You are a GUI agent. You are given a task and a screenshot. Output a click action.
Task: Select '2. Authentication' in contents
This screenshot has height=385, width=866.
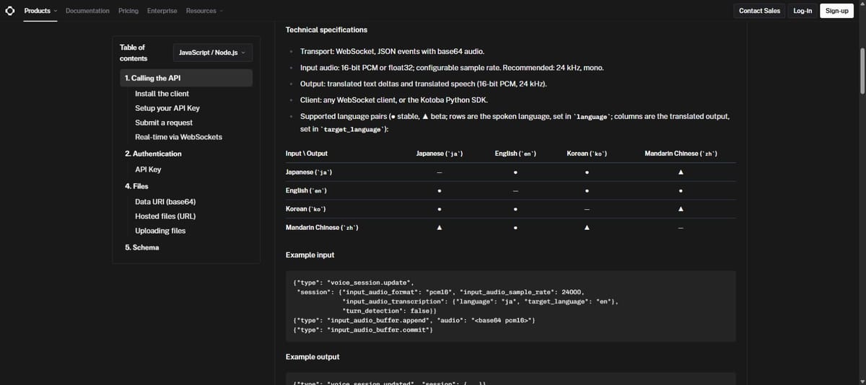pos(153,154)
